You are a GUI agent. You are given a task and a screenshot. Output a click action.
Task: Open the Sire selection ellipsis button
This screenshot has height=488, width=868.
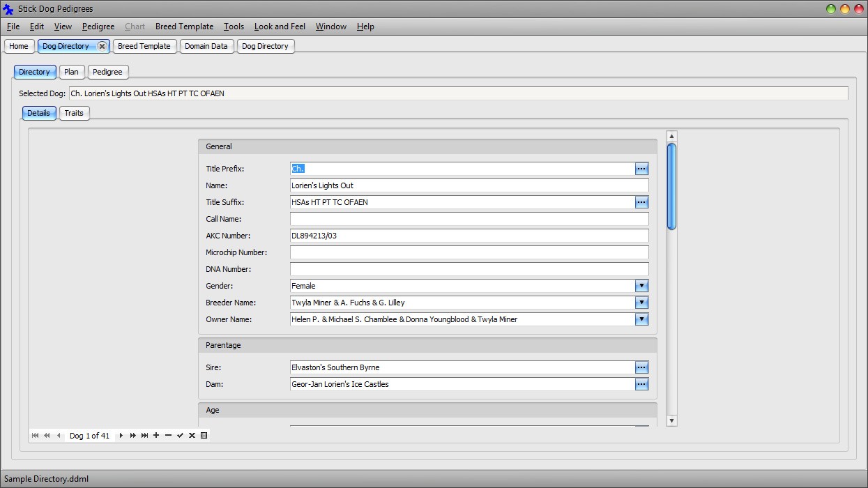tap(641, 367)
